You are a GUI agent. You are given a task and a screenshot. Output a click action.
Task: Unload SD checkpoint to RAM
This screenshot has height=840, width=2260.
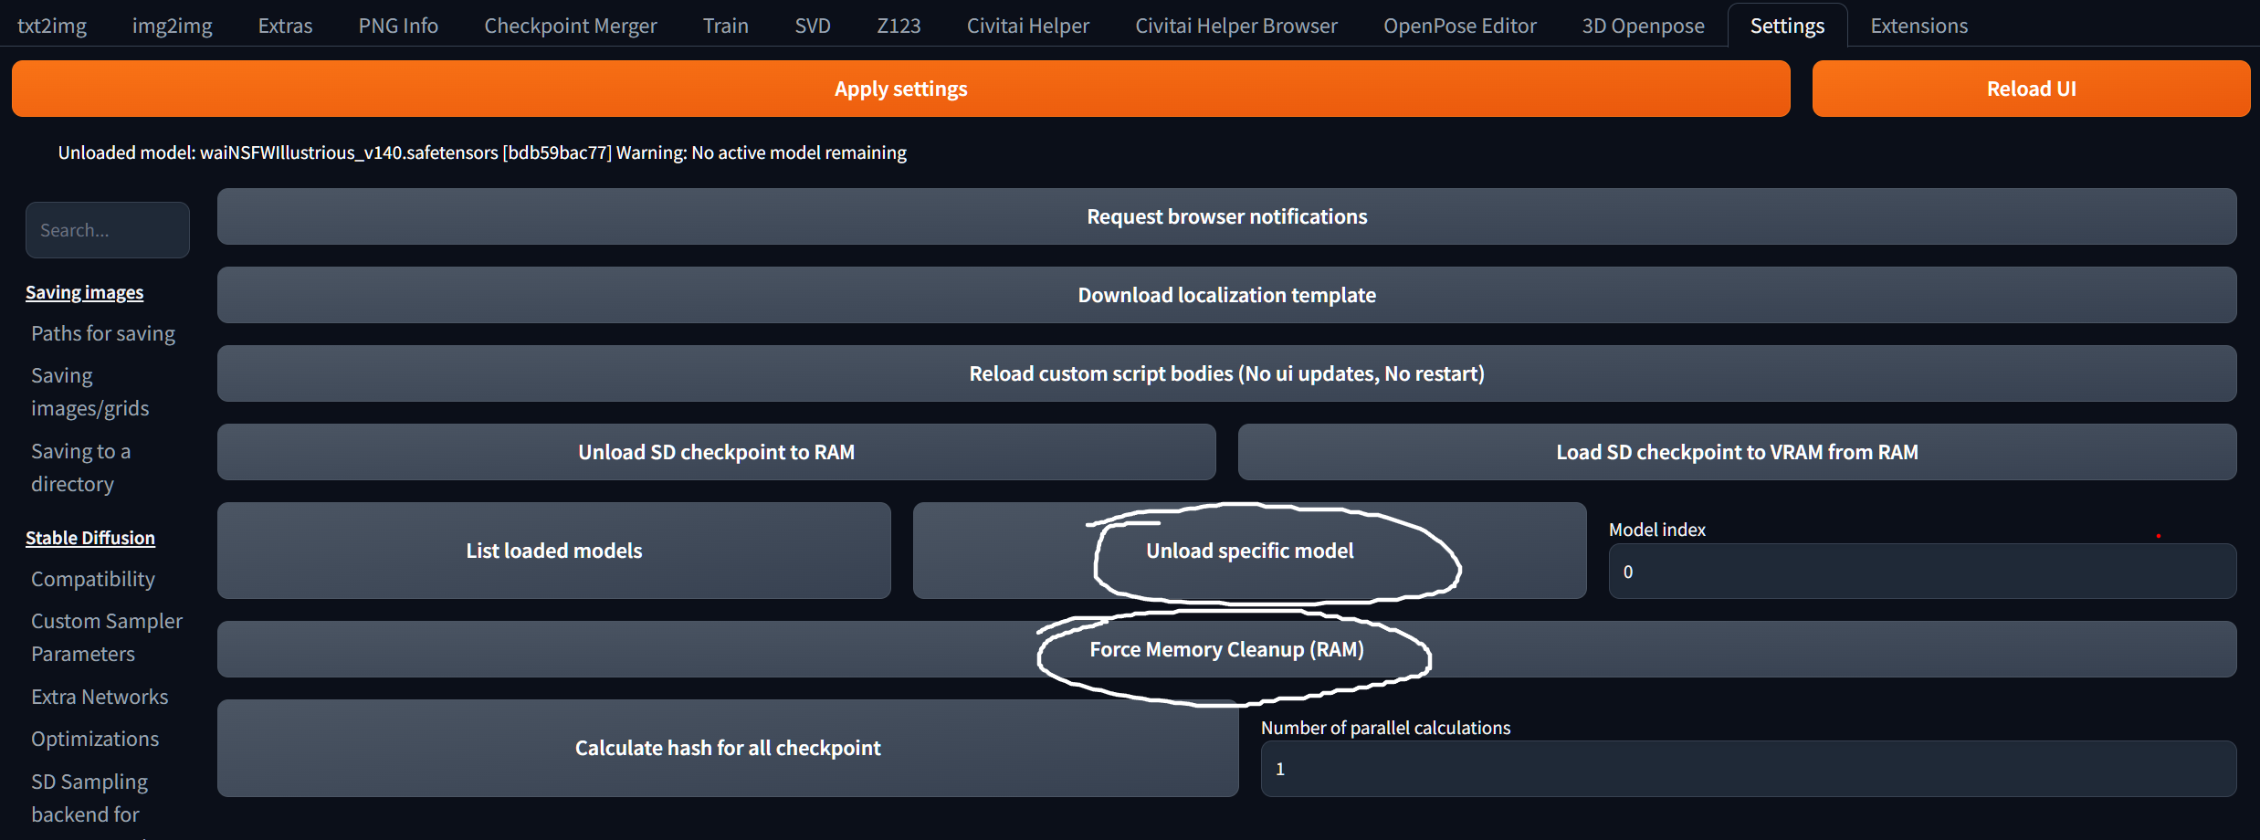click(716, 452)
